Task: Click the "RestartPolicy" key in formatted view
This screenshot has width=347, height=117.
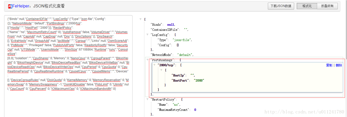Action: pyautogui.click(x=164, y=99)
